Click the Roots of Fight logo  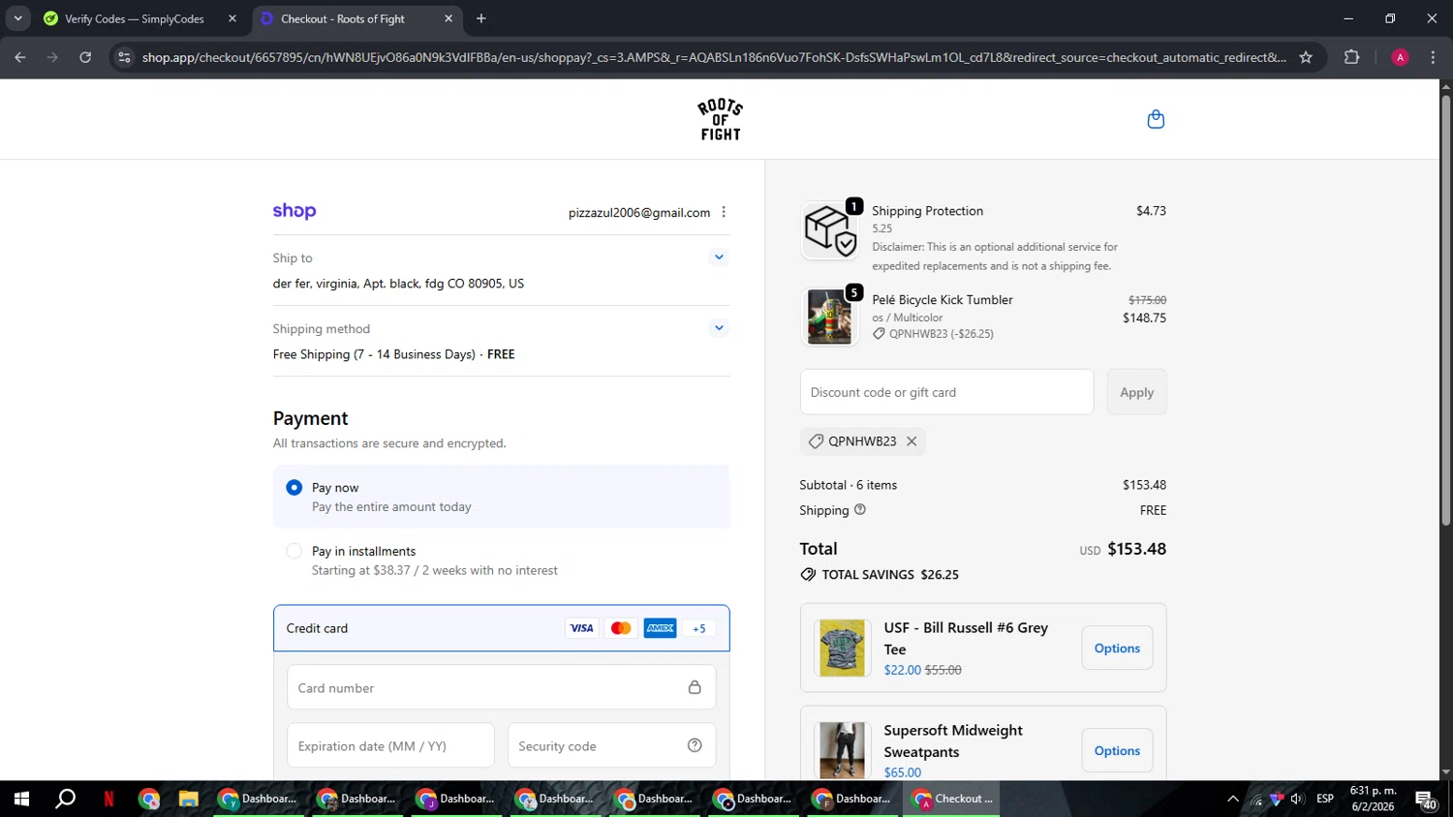pos(721,119)
